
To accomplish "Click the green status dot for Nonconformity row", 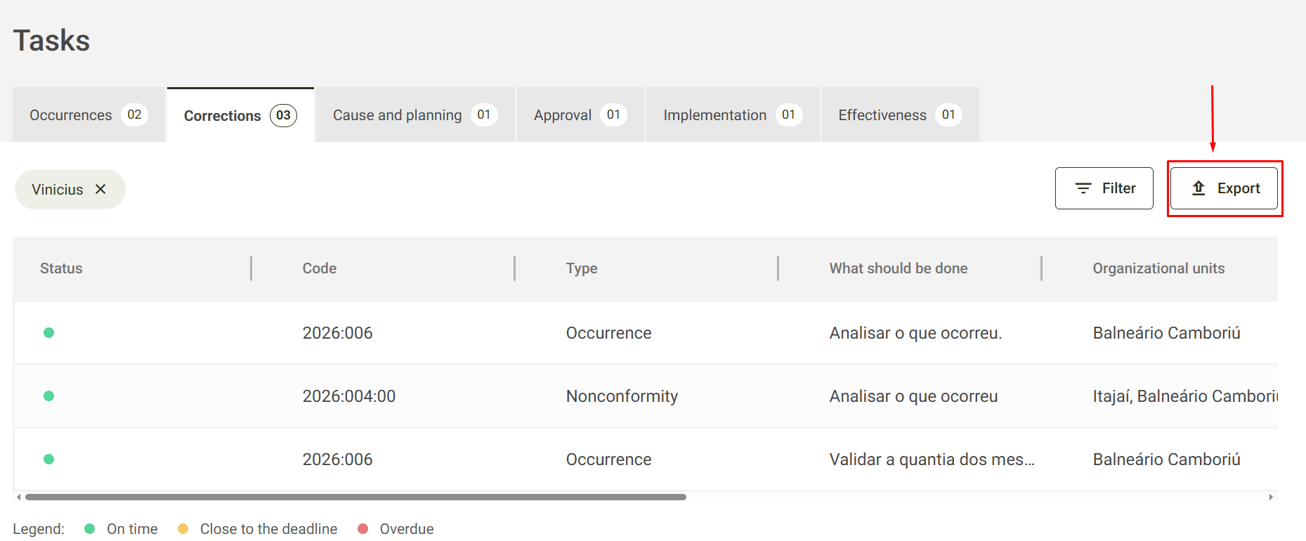I will (x=48, y=396).
